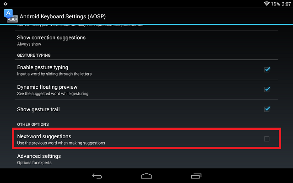Viewport: 293px width, 183px height.
Task: Select the Enable gesture typing label
Action: 43,67
